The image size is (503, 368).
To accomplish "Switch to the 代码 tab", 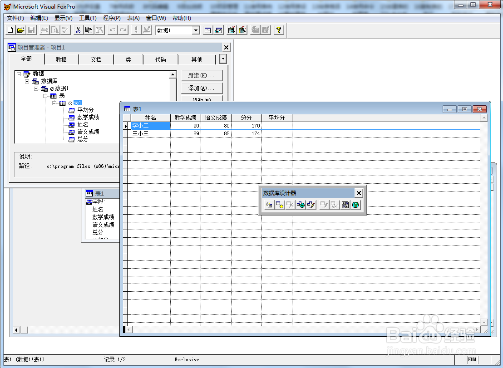I will (160, 59).
